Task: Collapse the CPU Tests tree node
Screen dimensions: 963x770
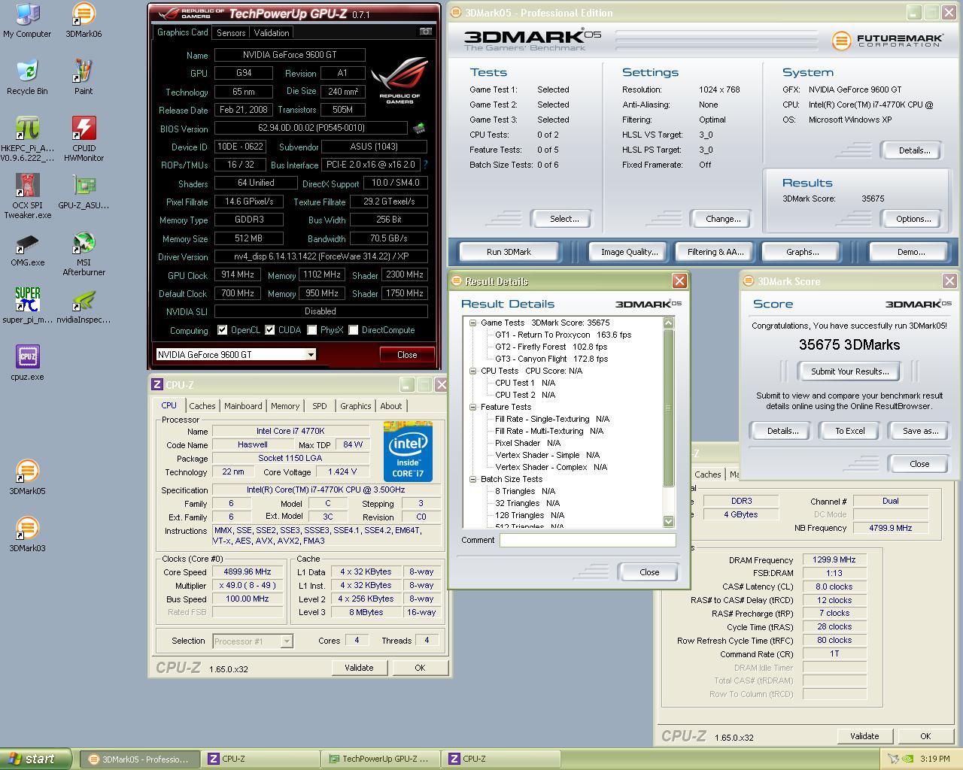Action: (473, 371)
